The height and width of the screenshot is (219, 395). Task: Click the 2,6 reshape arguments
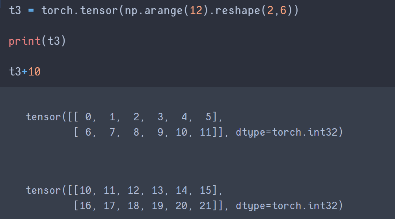pos(277,10)
